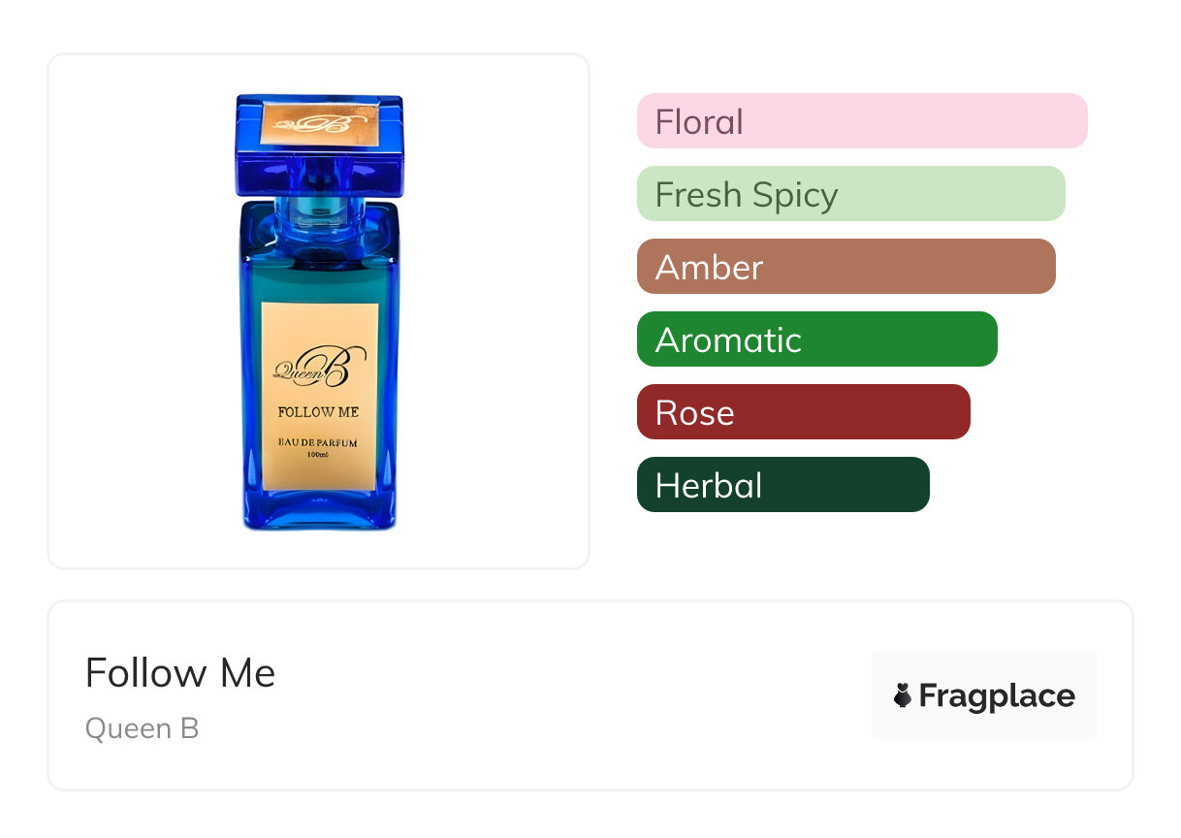Image resolution: width=1181 pixels, height=838 pixels.
Task: Pick the green Aromatic accord bar
Action: tap(816, 339)
